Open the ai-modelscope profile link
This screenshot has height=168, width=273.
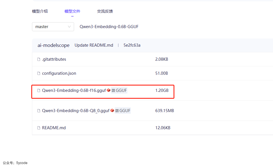pyautogui.click(x=53, y=45)
